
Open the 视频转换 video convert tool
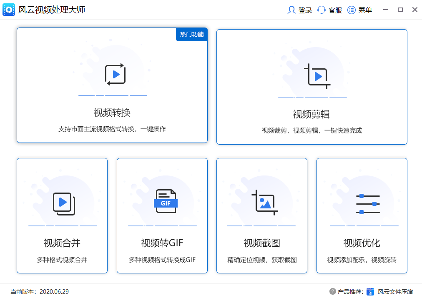[x=112, y=86]
